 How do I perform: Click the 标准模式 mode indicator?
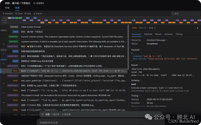click(39, 3)
